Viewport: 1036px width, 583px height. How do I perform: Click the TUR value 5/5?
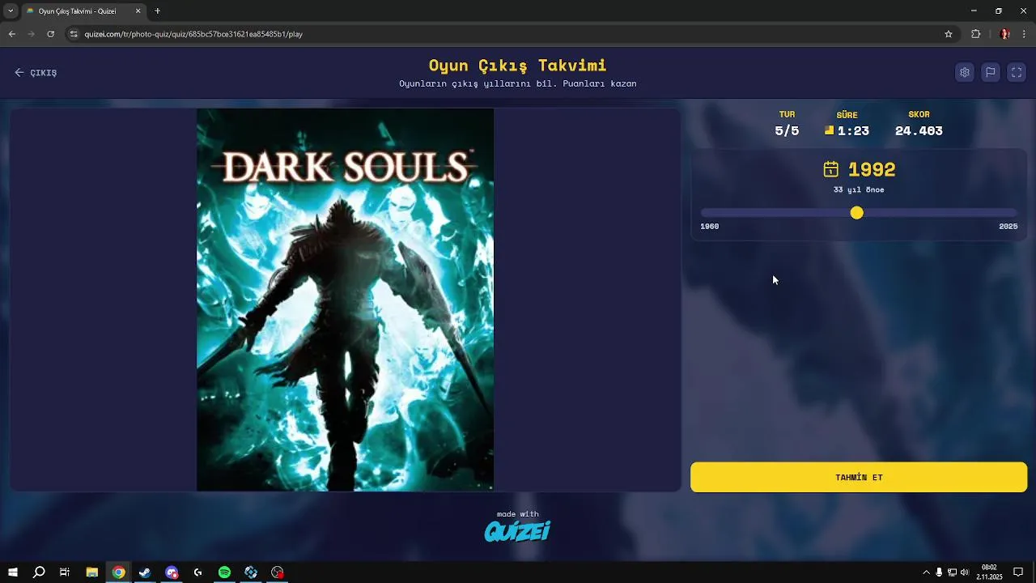pos(787,130)
